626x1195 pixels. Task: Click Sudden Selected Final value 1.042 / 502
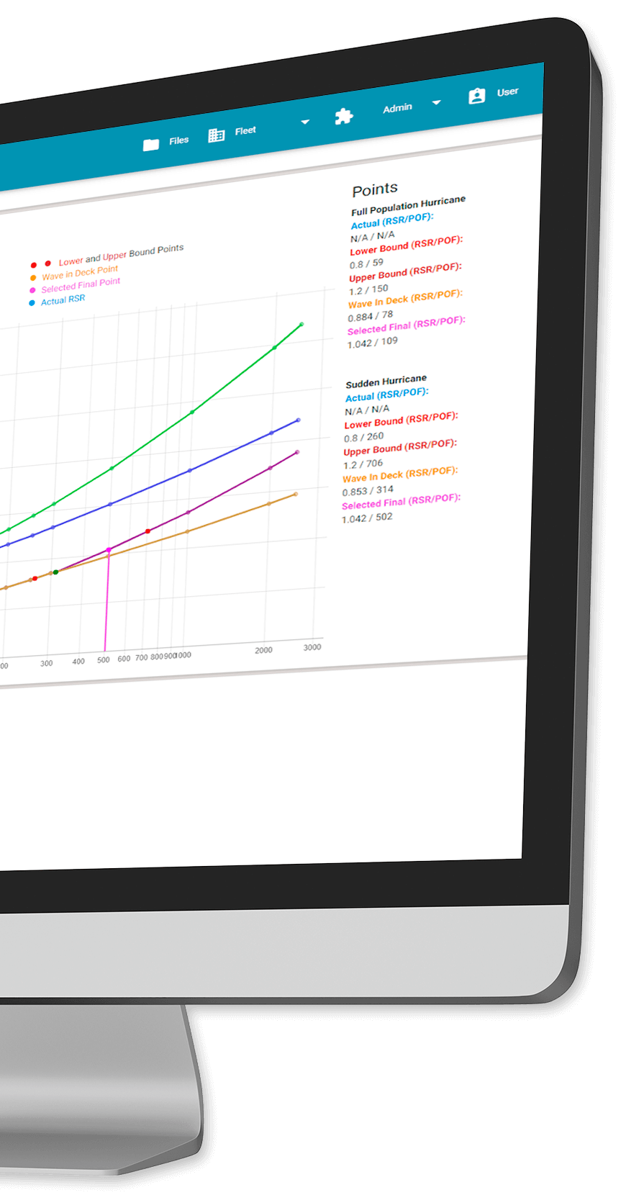[x=367, y=518]
